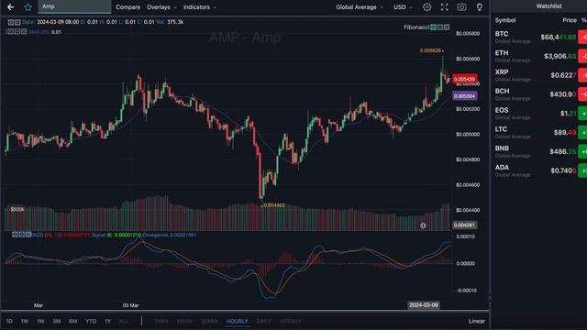Image resolution: width=587 pixels, height=330 pixels.
Task: Switch to HOURLY interval tab
Action: point(237,321)
